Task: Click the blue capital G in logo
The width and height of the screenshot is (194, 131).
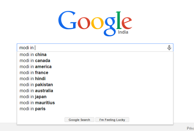Action: click(68, 20)
